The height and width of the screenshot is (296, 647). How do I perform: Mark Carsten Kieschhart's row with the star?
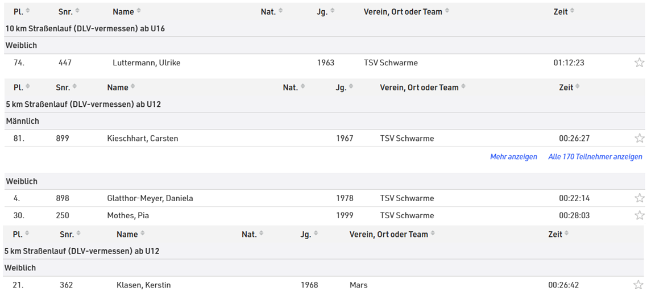(639, 138)
